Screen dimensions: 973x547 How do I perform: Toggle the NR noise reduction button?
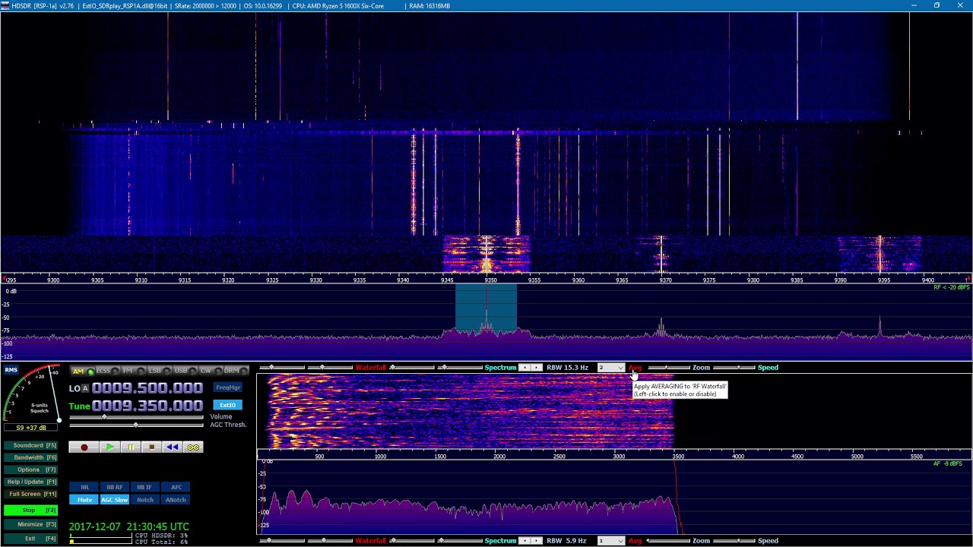(x=84, y=487)
